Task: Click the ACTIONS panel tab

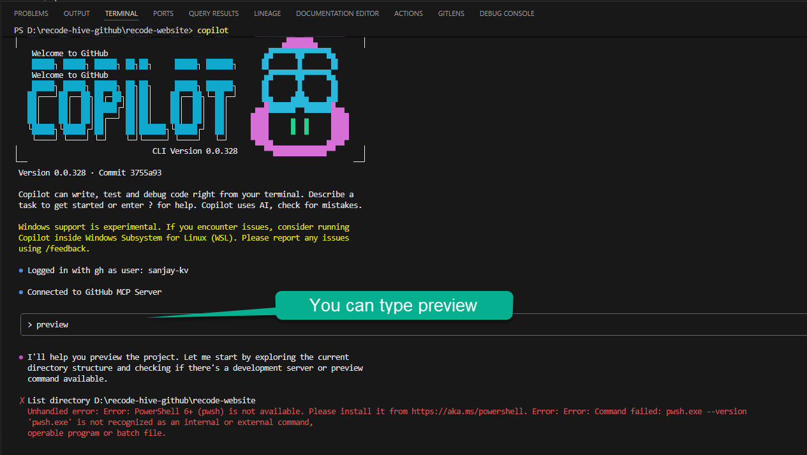Action: [408, 13]
